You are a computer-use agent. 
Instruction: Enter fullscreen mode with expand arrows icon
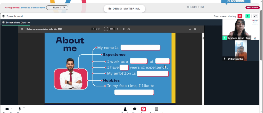tap(255, 16)
